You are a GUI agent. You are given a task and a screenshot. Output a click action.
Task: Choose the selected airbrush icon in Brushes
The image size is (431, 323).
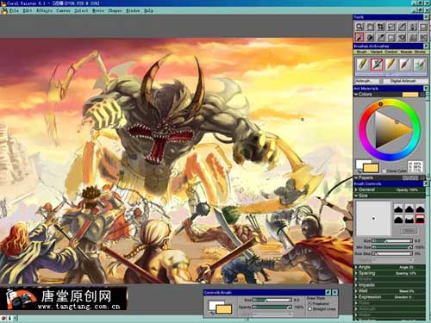coord(377,65)
